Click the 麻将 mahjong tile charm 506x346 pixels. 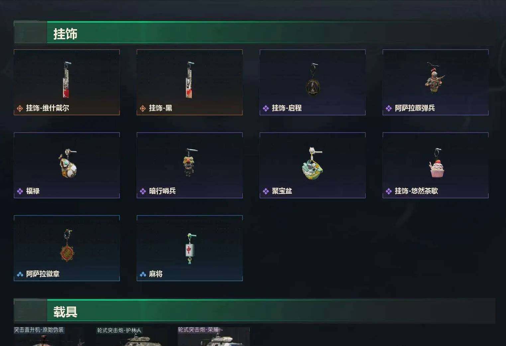[x=189, y=249]
